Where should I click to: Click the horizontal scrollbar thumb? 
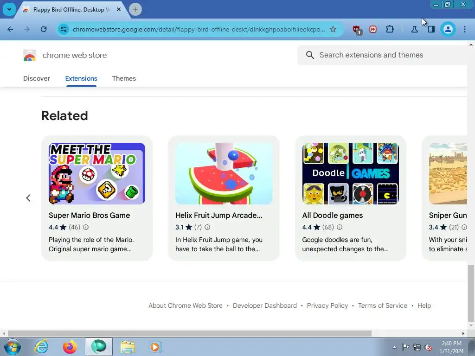[x=190, y=333]
